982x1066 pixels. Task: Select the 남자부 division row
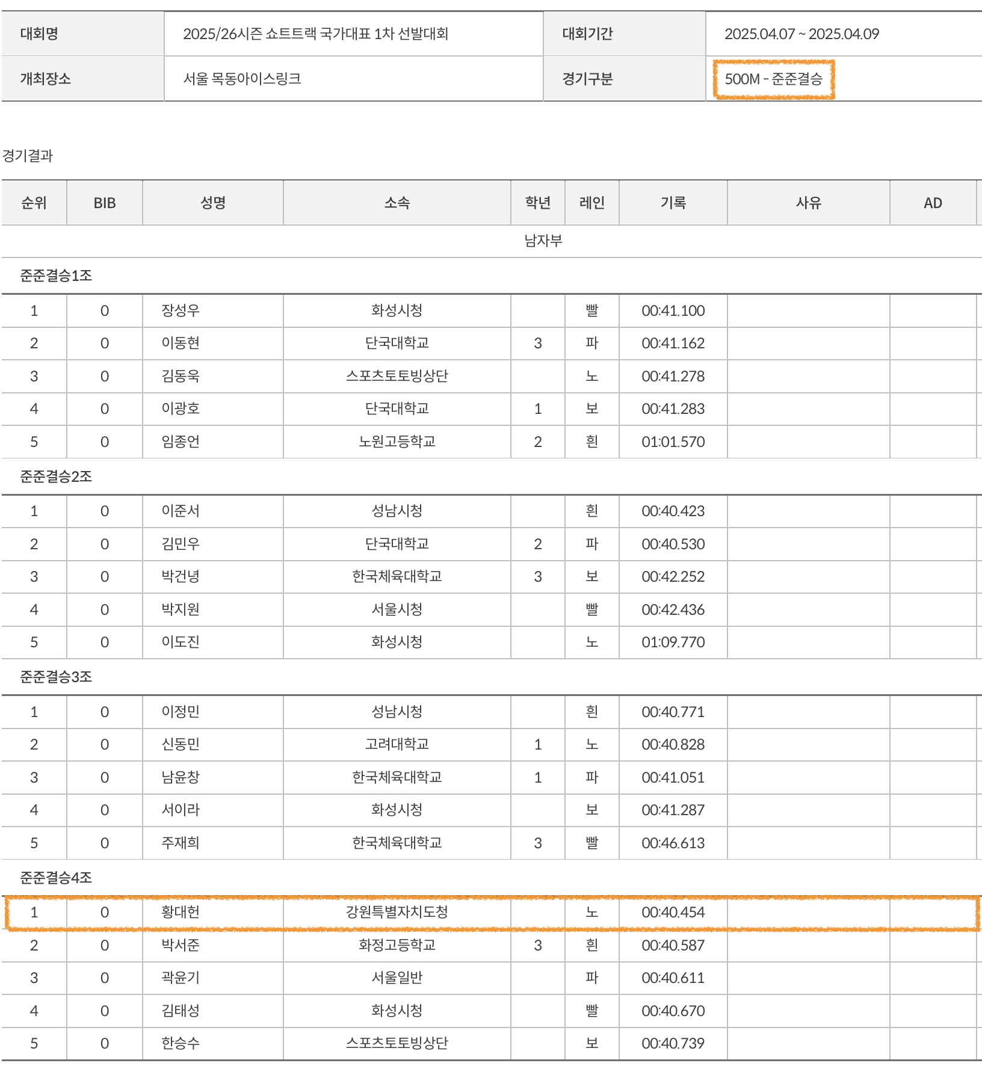pyautogui.click(x=543, y=241)
